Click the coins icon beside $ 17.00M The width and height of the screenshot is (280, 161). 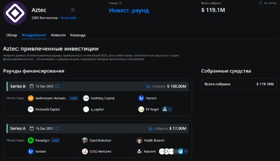pyautogui.click(x=150, y=129)
